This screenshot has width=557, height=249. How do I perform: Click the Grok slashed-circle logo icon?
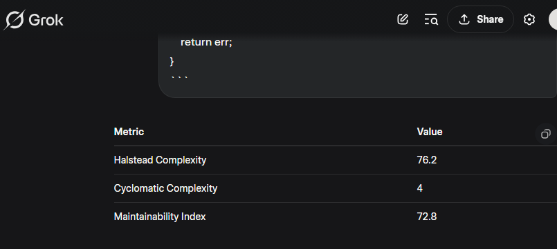pos(15,20)
